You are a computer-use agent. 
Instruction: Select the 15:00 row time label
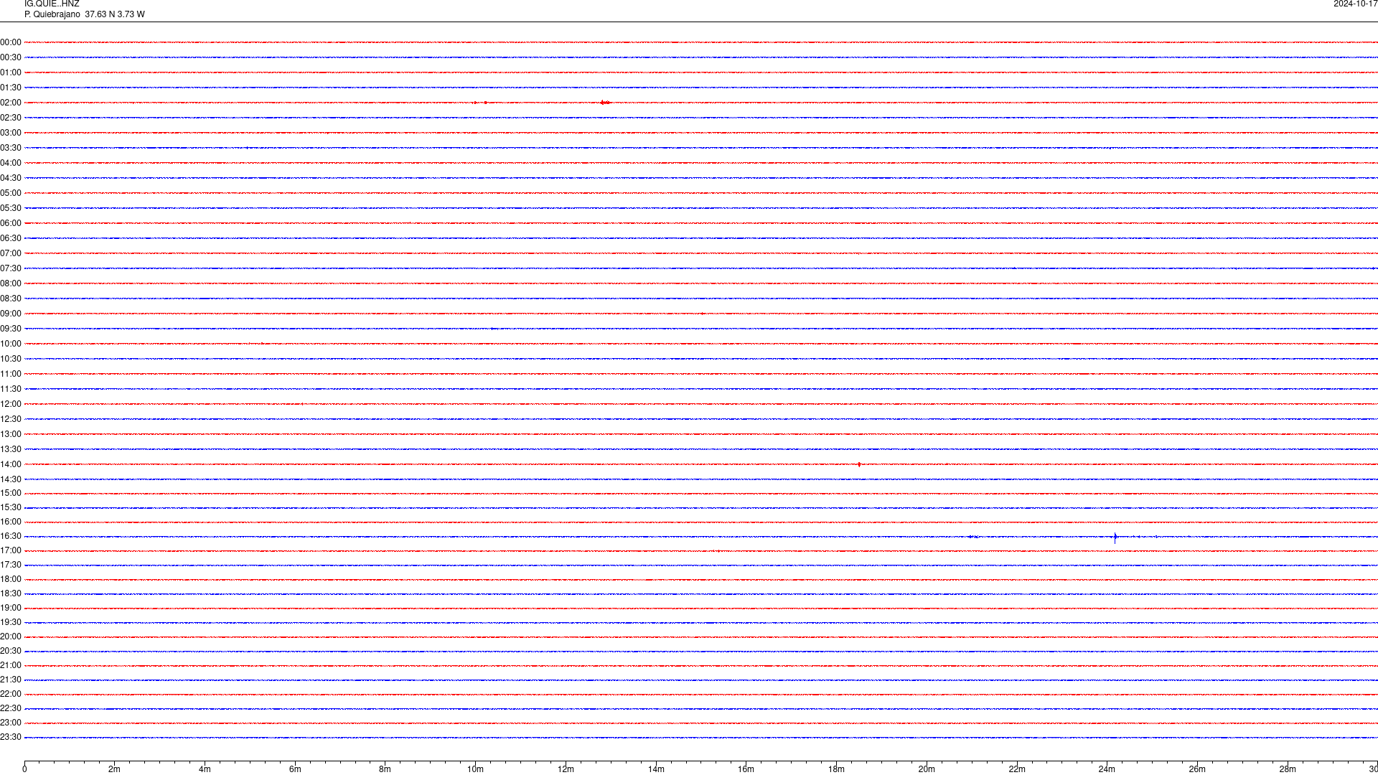pos(11,493)
